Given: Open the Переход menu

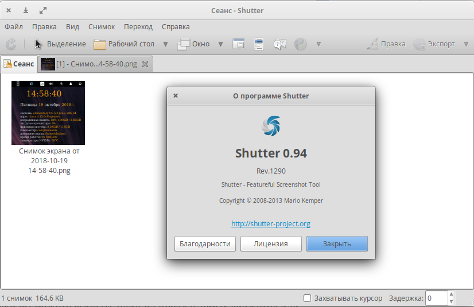Looking at the screenshot, I should tap(138, 26).
